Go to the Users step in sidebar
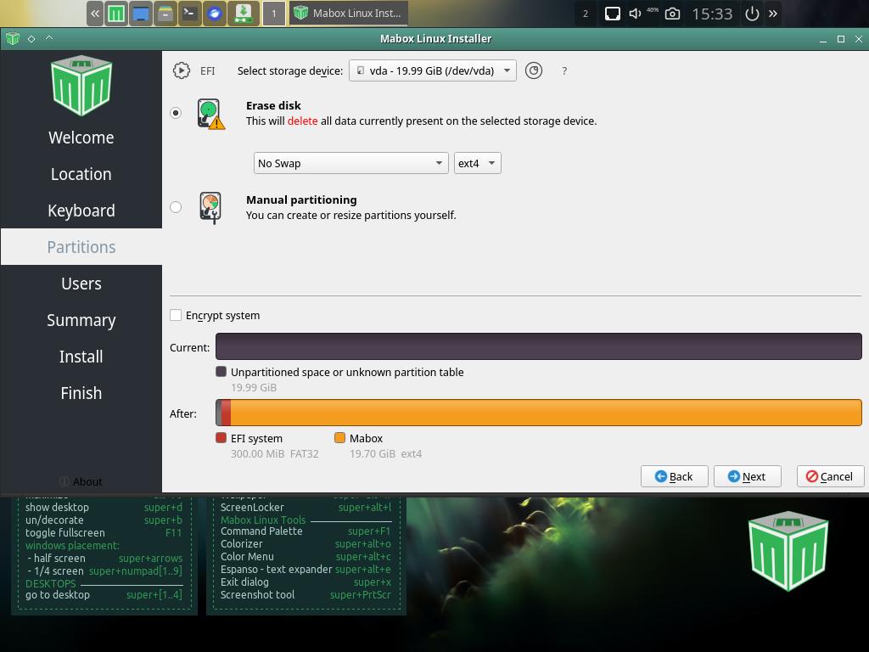Image resolution: width=869 pixels, height=652 pixels. (x=81, y=284)
